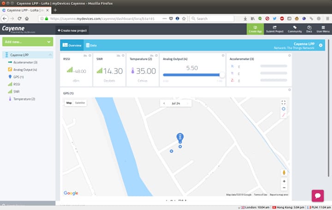332x210 pixels.
Task: Click the London clock indicator
Action: coord(255,207)
